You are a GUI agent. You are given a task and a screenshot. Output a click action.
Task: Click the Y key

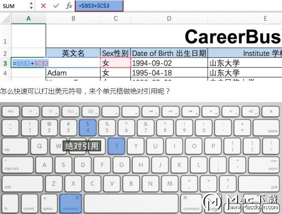click(x=136, y=146)
